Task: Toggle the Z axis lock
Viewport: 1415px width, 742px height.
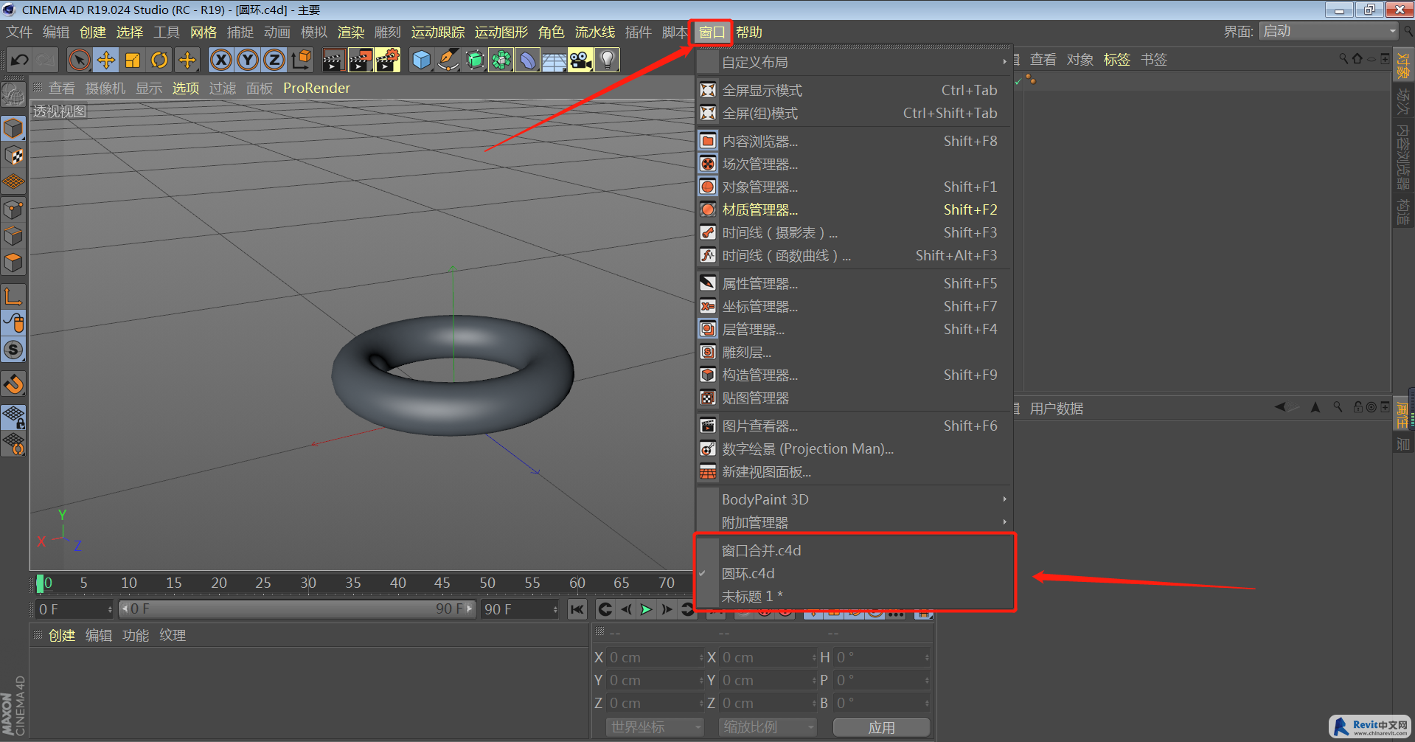Action: (274, 60)
